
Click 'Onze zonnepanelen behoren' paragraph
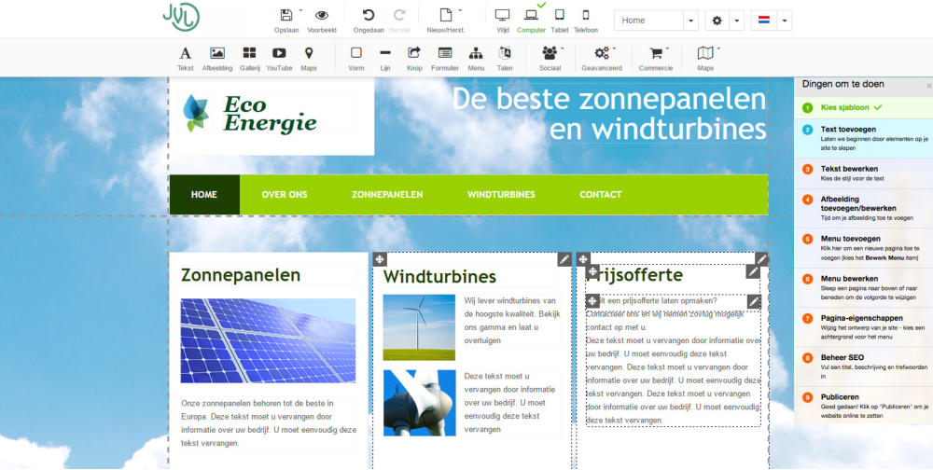(x=269, y=423)
